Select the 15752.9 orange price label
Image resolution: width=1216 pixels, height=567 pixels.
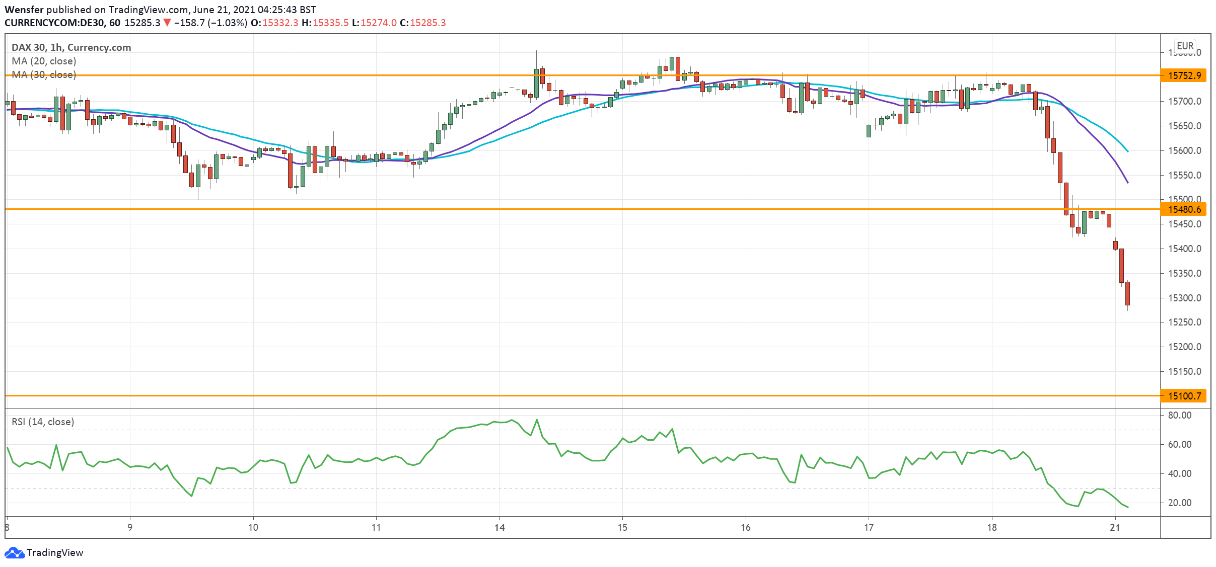(x=1183, y=75)
